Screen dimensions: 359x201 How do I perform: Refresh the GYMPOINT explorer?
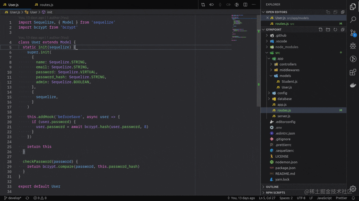click(x=334, y=29)
